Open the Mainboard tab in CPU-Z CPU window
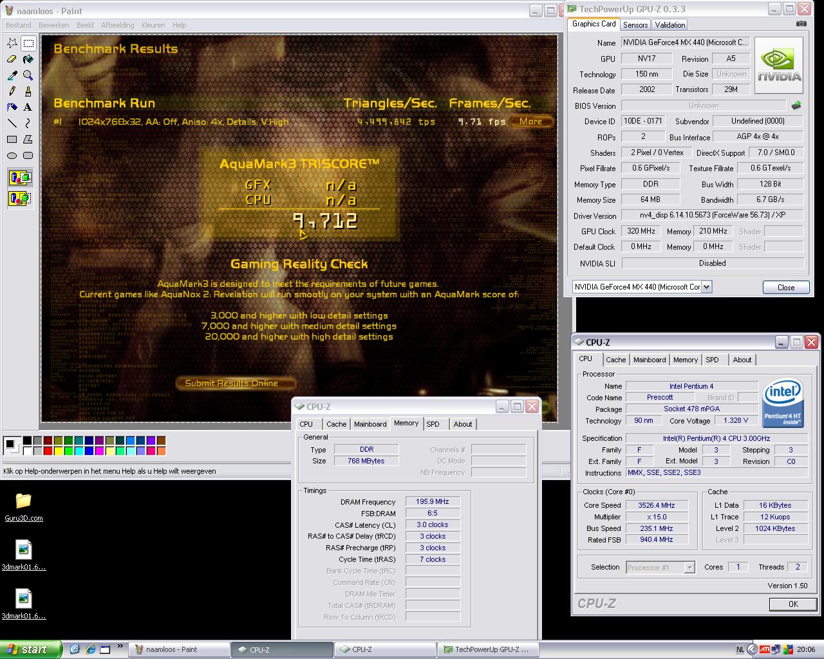 (x=650, y=360)
